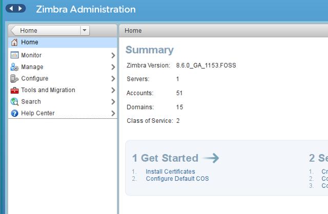Expand the Tools and Migration chevron
Image resolution: width=328 pixels, height=214 pixels.
point(113,91)
